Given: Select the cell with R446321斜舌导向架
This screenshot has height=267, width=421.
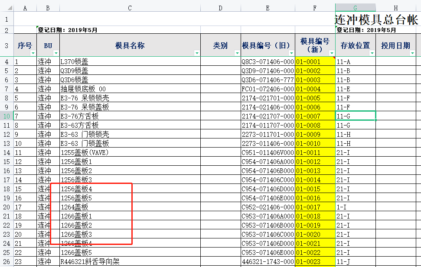Looking at the screenshot, I should click(130, 261).
